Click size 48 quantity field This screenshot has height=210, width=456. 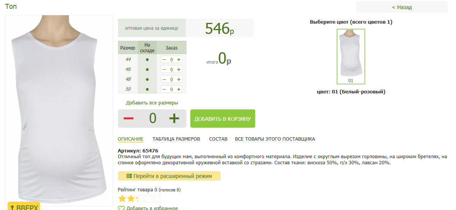click(x=172, y=79)
